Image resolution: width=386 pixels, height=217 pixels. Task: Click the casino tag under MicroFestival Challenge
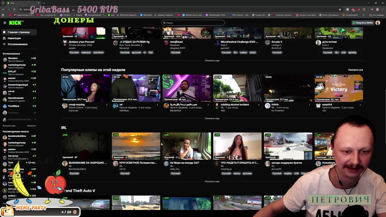point(243,52)
